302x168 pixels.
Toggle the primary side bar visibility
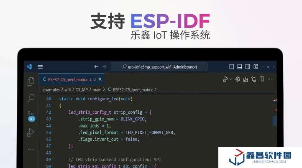[232, 67]
